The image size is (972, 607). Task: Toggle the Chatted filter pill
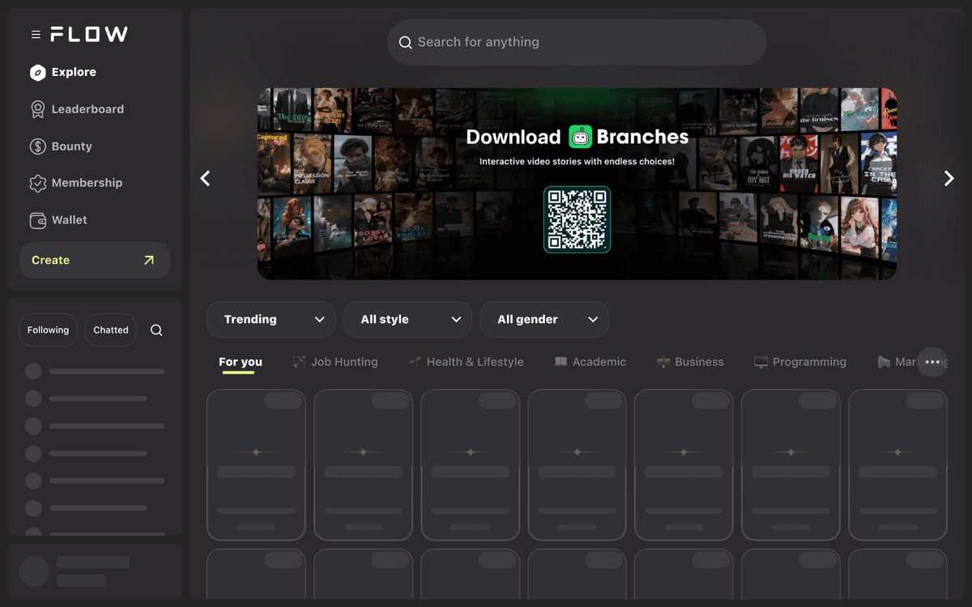pos(110,329)
